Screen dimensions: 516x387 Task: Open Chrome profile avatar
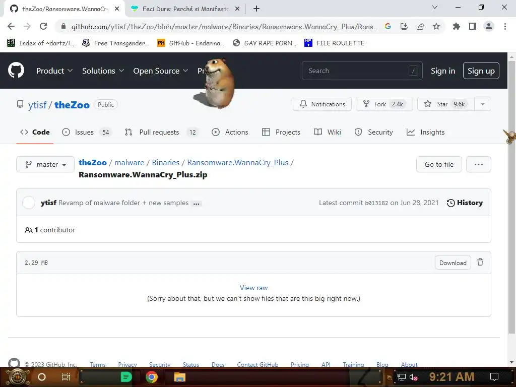(x=489, y=26)
